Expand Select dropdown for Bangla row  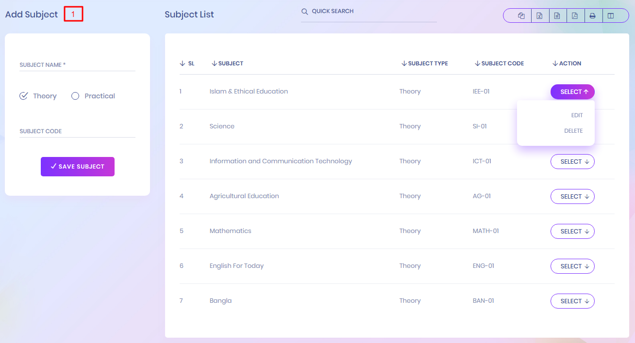(x=572, y=301)
